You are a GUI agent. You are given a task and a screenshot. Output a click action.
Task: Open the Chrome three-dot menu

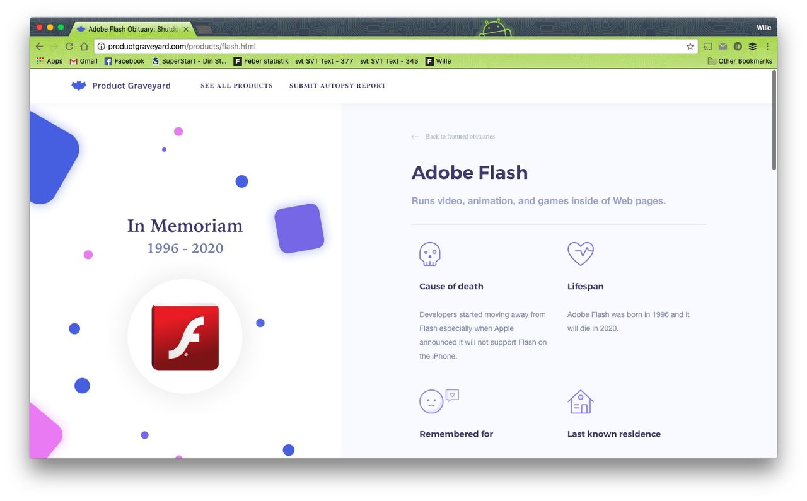point(767,47)
